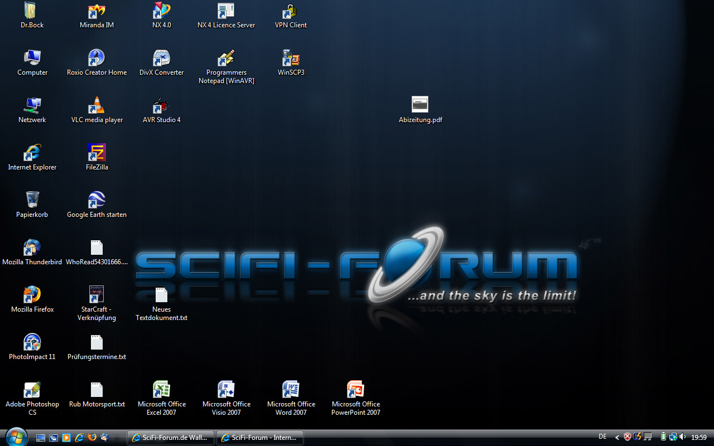
Task: Open the volume speaker tray icon
Action: [x=683, y=437]
